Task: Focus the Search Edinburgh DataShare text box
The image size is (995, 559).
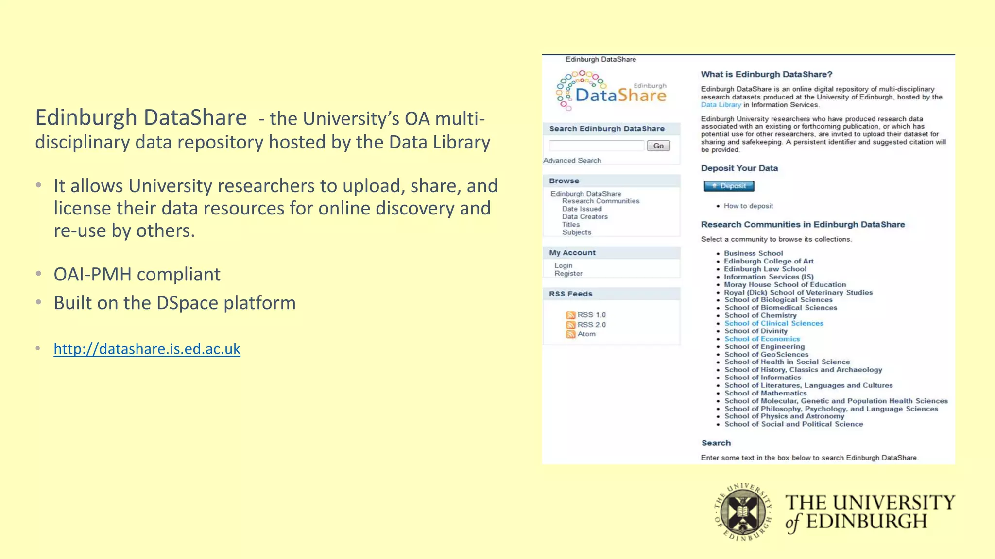Action: [x=596, y=146]
